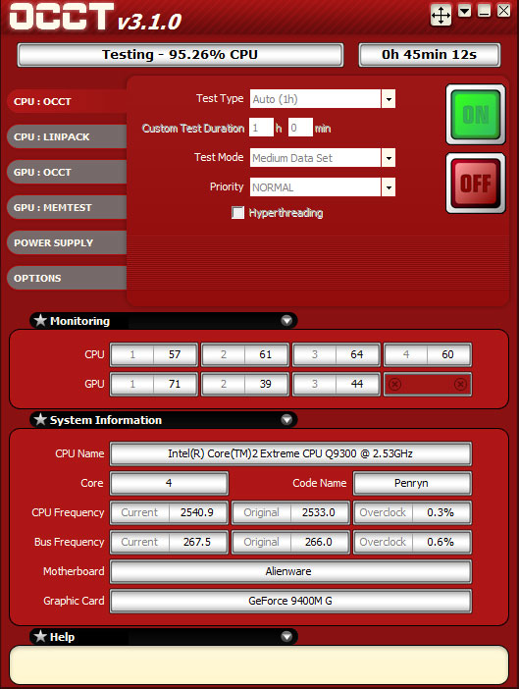519x689 pixels.
Task: Click the elapsed time 0h 45min 12s display
Action: (430, 55)
